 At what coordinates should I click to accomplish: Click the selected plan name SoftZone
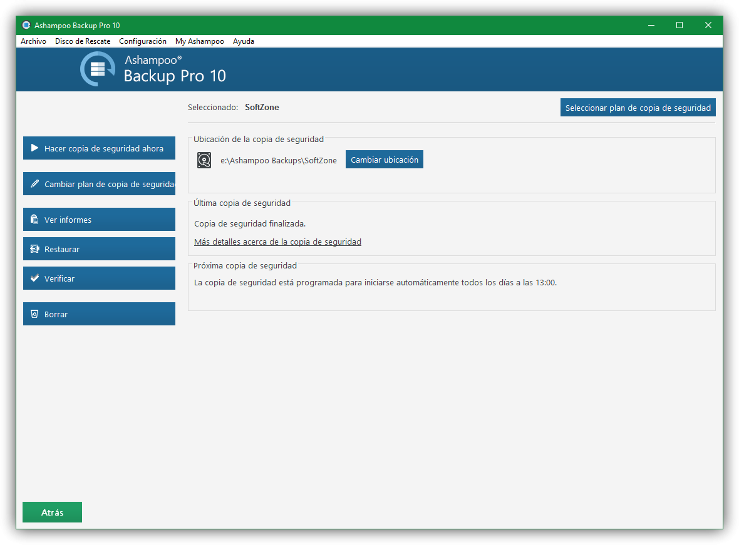(262, 108)
